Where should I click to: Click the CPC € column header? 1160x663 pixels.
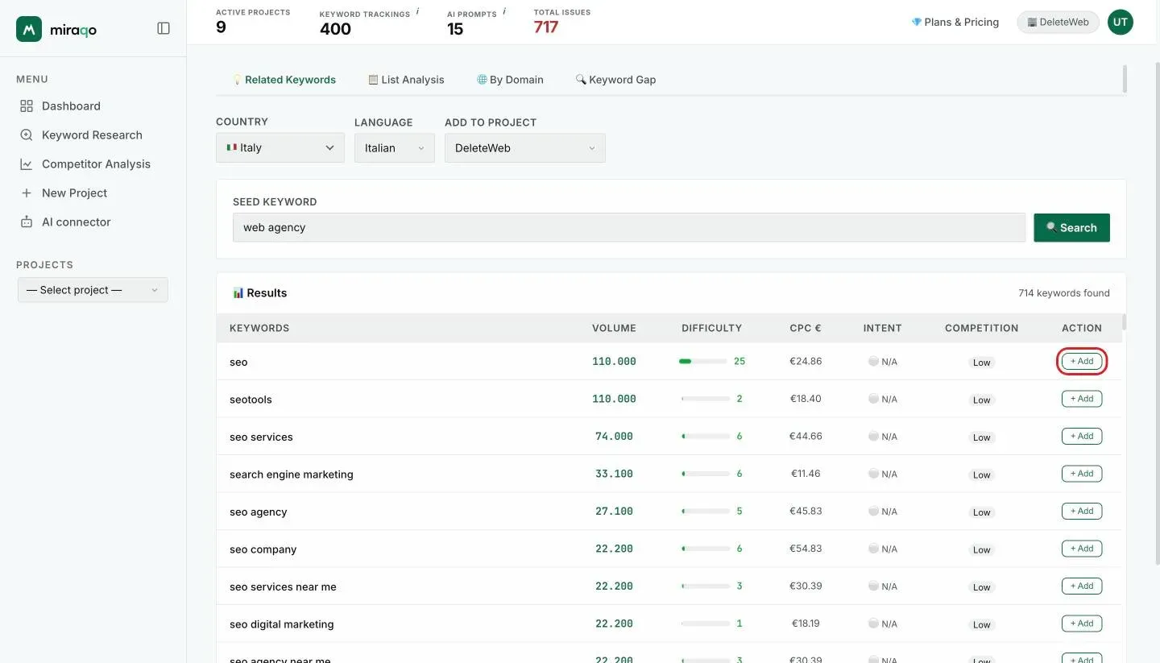click(x=806, y=328)
